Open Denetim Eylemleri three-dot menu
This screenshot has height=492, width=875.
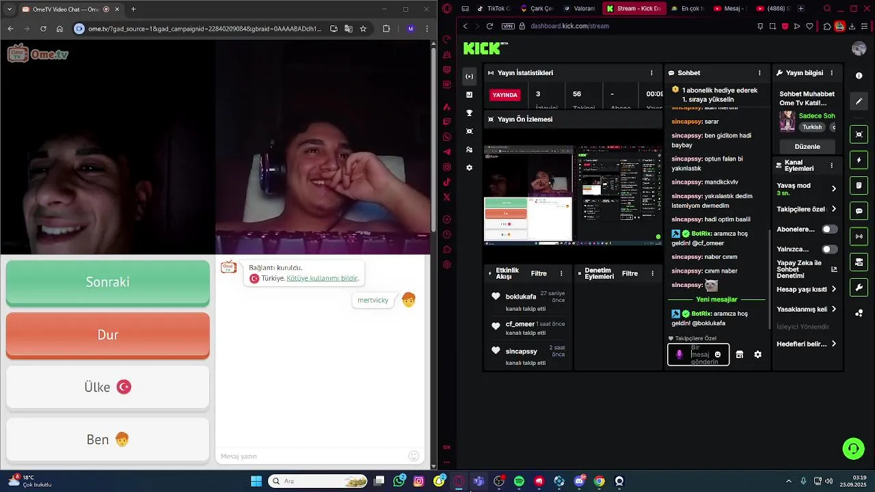651,273
